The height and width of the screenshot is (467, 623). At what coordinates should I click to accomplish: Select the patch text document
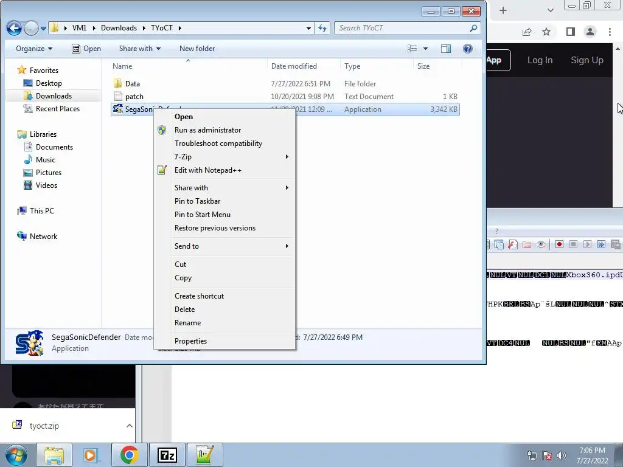[x=285, y=97]
